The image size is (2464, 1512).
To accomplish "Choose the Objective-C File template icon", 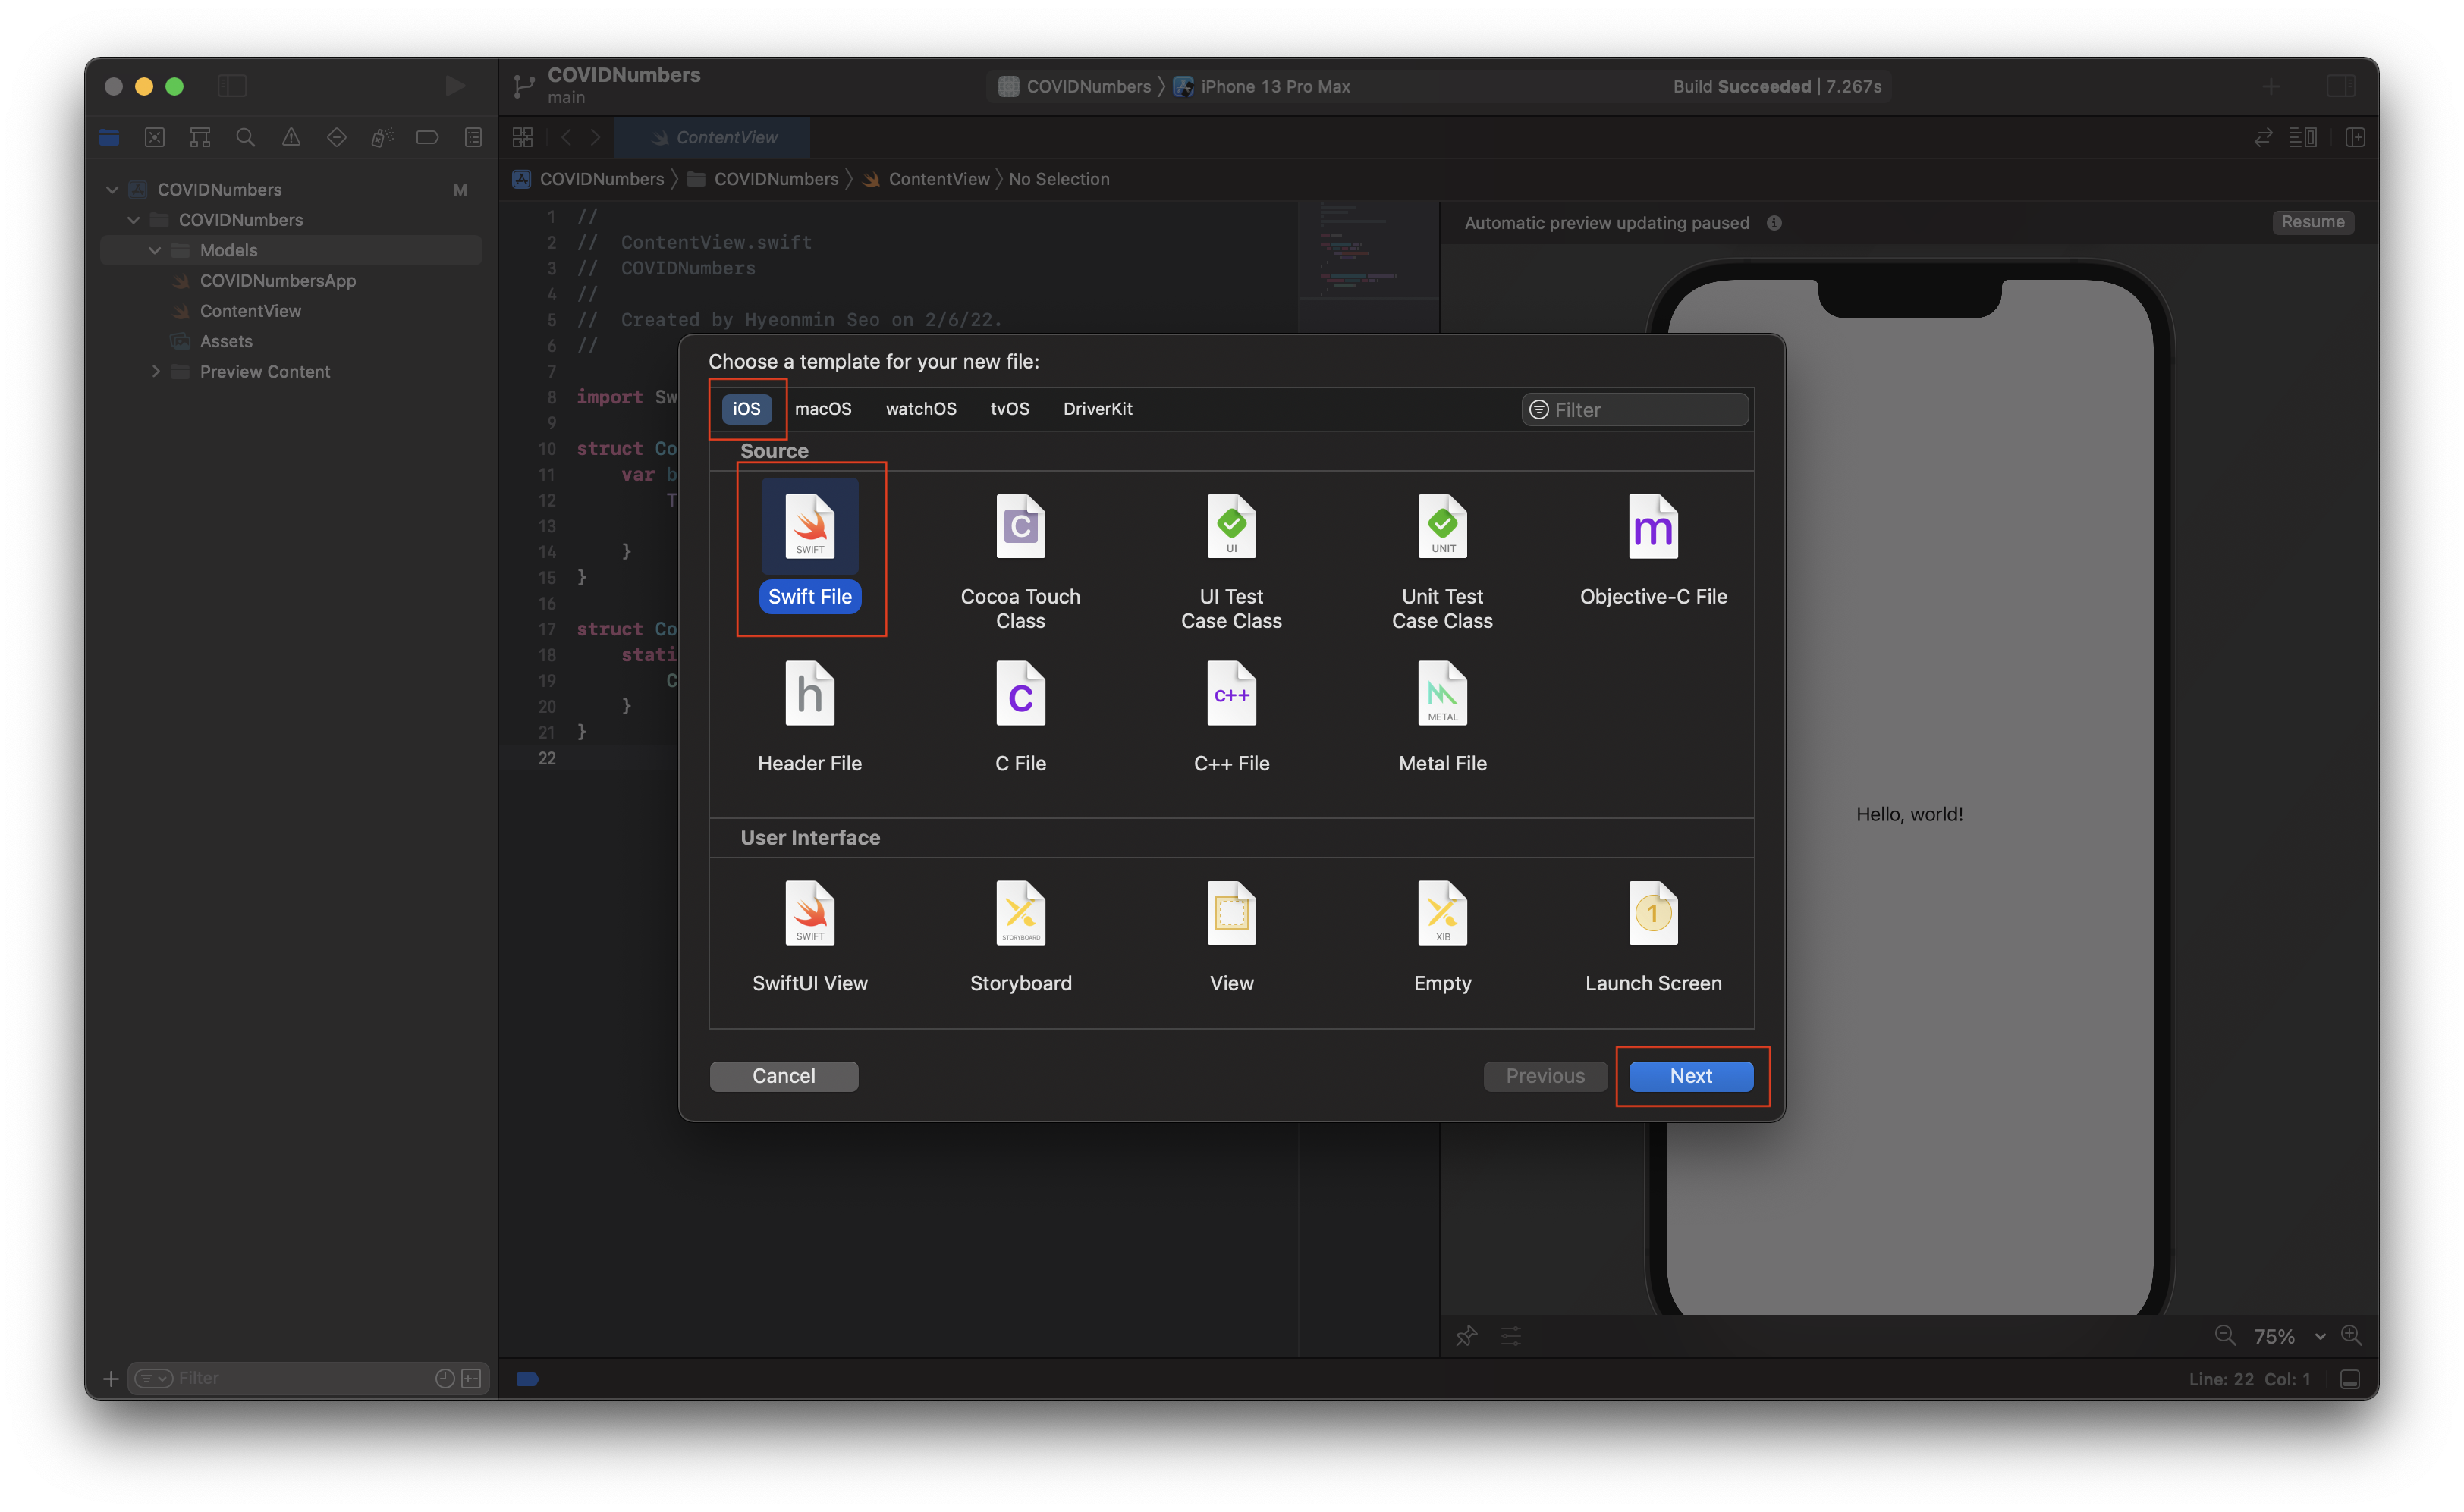I will point(1652,527).
